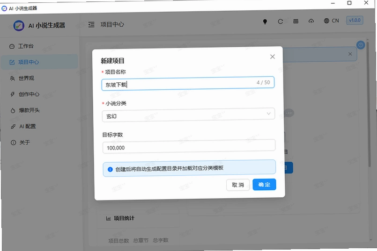
Task: Click the v1.0.0 version badge
Action: [x=355, y=20]
